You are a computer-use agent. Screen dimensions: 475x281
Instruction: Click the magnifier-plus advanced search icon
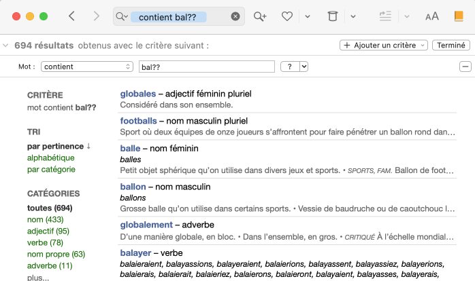click(260, 16)
